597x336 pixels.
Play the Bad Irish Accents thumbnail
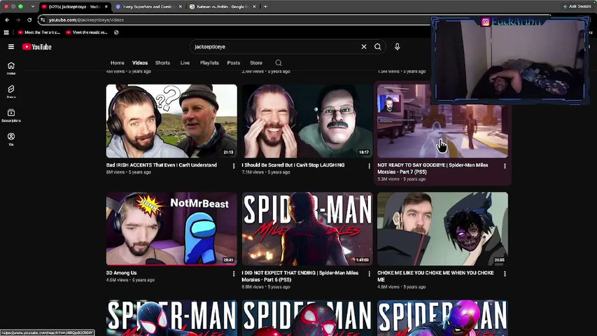[172, 121]
